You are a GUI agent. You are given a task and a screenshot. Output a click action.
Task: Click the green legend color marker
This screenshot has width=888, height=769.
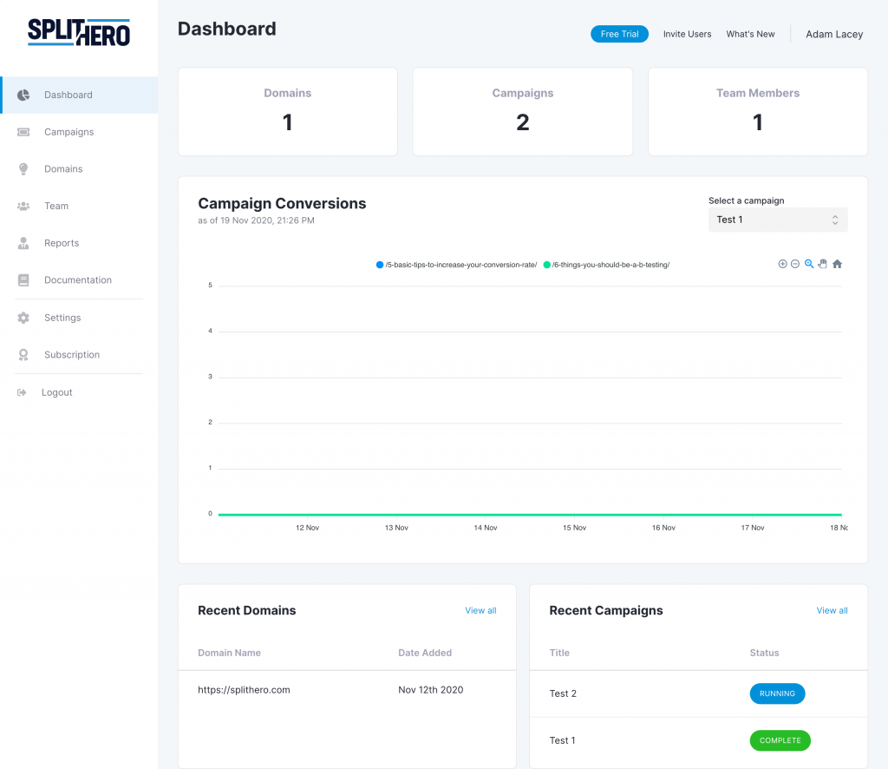(547, 265)
